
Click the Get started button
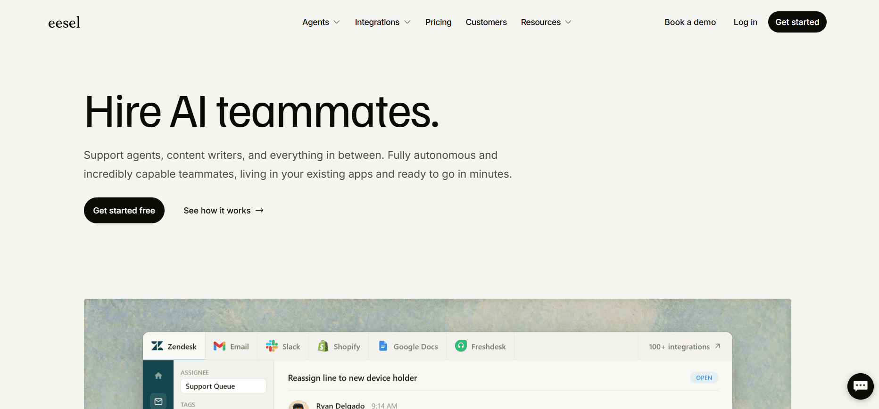coord(797,22)
